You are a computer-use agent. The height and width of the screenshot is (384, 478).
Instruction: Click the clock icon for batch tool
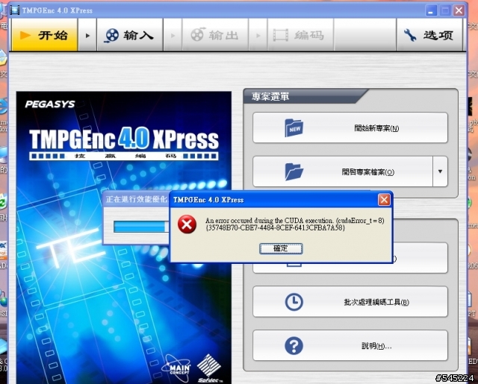point(294,302)
